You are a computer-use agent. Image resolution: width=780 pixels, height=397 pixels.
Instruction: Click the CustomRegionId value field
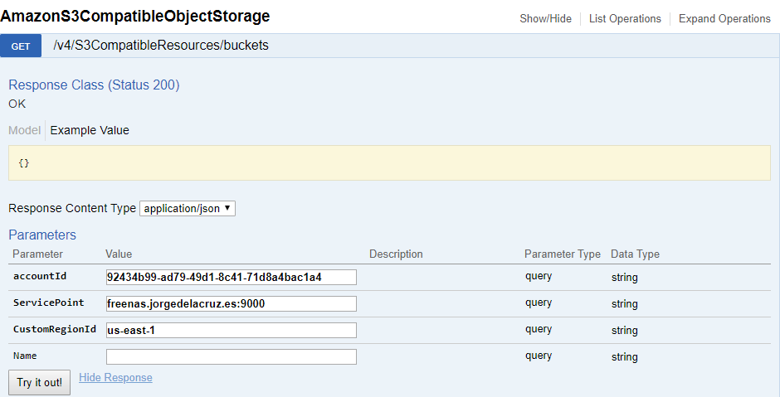232,330
